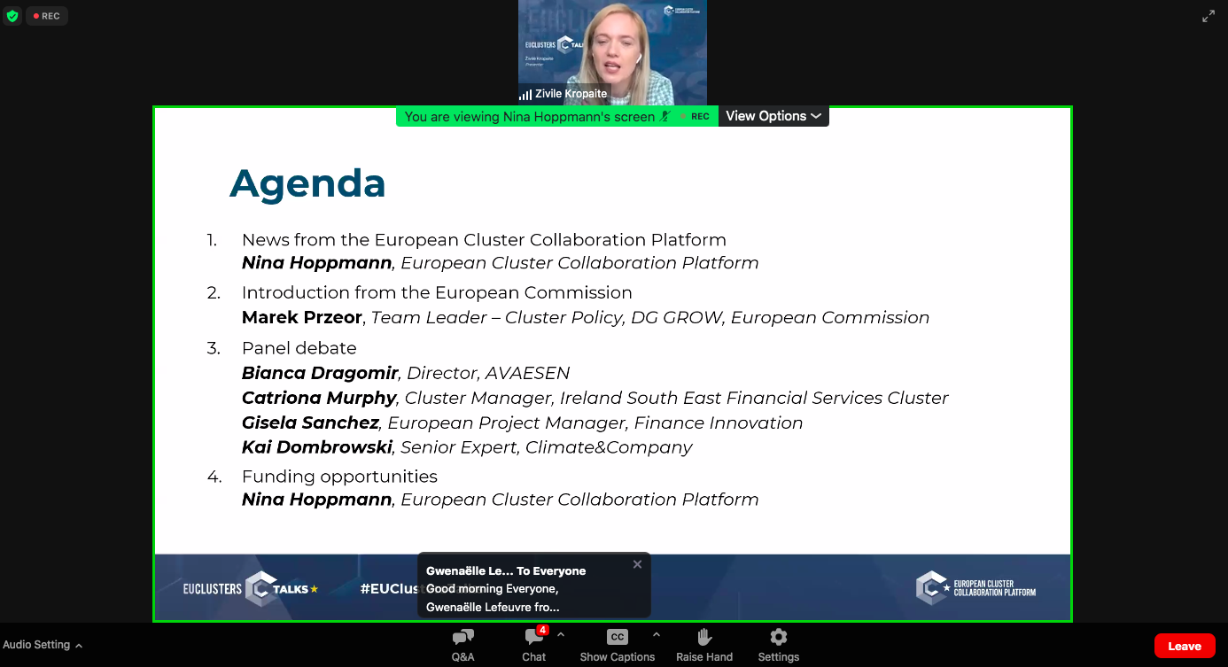Click the 'You are viewing Nina Hoppmann's screen' banner
Screen dimensions: 1228x667
click(529, 117)
